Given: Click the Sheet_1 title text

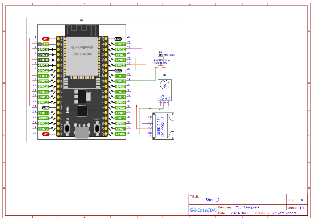Looking at the screenshot, I should point(212,200).
